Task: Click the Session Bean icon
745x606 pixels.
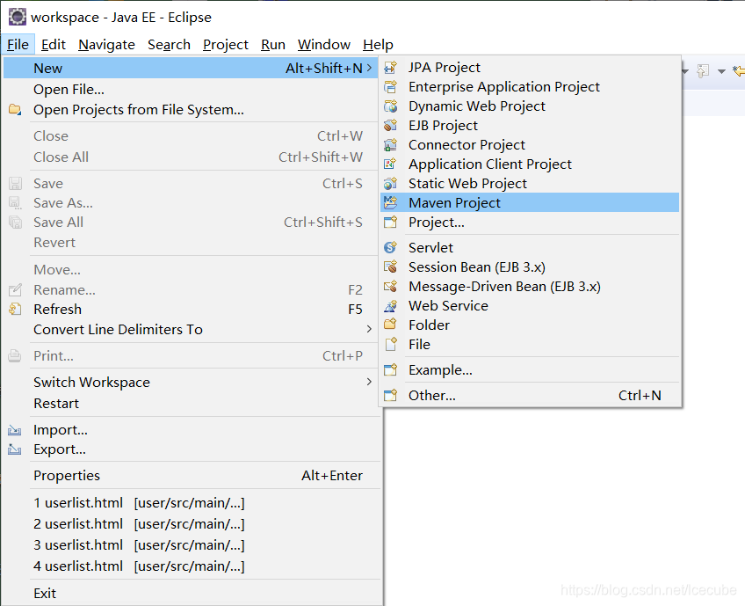Action: pos(391,266)
